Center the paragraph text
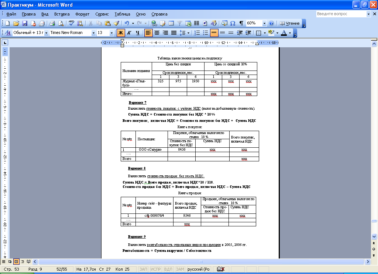The image size is (378, 274). click(157, 32)
